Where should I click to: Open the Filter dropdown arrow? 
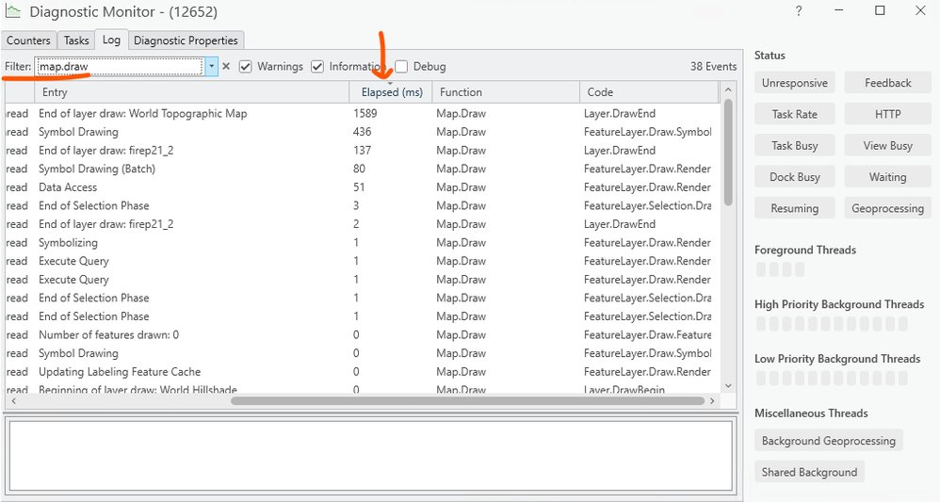[x=212, y=67]
